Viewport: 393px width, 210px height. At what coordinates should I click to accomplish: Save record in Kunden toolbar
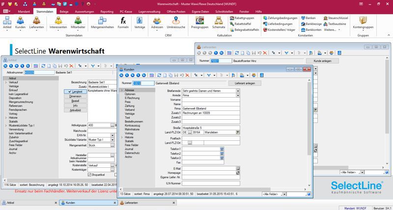click(176, 75)
